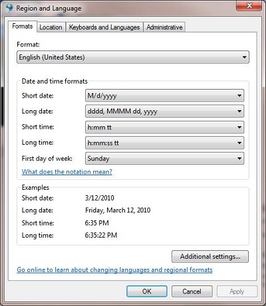
Task: Click the Cancel button
Action: (x=192, y=291)
